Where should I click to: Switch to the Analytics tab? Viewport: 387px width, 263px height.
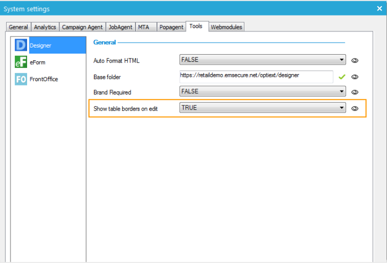coord(45,27)
